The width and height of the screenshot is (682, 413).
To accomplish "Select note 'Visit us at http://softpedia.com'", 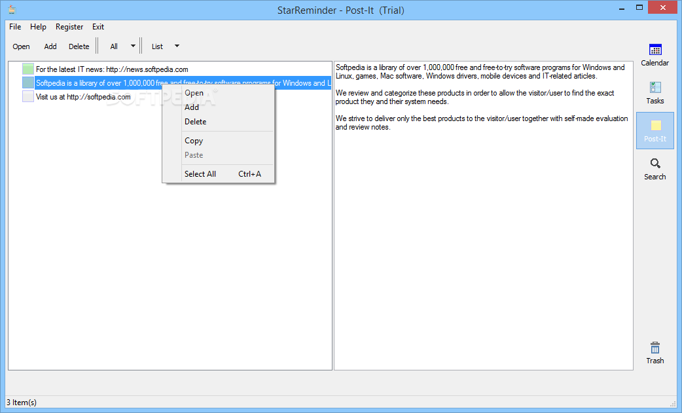I will coord(83,96).
